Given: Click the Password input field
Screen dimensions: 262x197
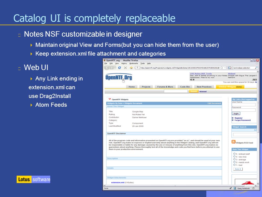Looking at the screenshot, I should tap(244, 110).
